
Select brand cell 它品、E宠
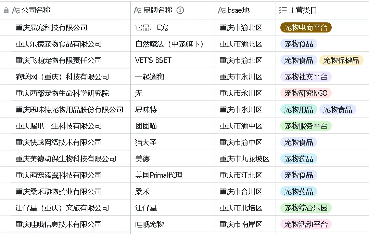pyautogui.click(x=173, y=27)
